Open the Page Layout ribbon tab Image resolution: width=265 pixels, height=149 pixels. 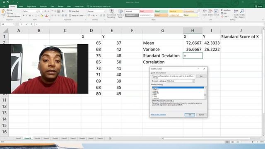[x=31, y=7]
